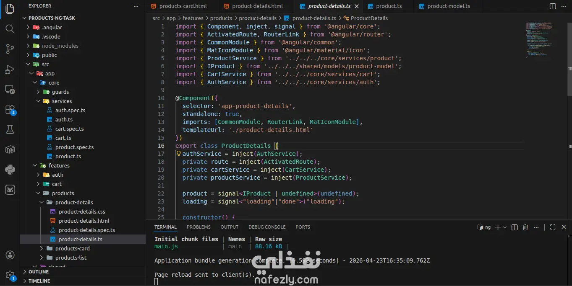
Task: Open editor More Actions ellipsis
Action: tap(564, 6)
